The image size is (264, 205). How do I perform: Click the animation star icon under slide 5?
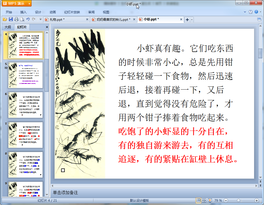coord(6,68)
